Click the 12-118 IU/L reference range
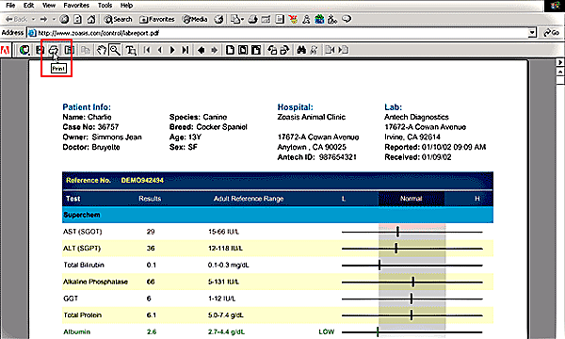 (226, 249)
